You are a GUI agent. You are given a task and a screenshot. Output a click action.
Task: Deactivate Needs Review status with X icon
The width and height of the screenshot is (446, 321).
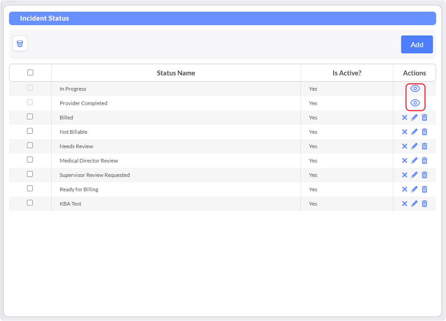(405, 146)
